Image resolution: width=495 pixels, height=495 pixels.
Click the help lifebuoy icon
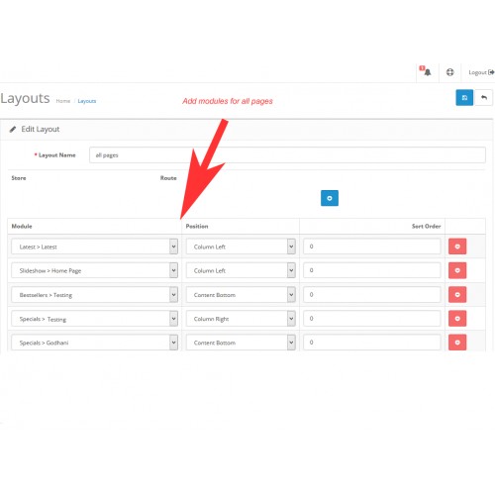coord(450,72)
